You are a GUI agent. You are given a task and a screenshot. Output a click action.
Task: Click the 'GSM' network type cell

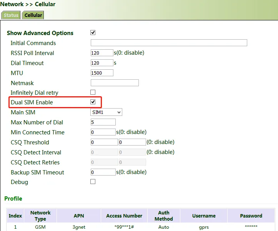pos(40,227)
